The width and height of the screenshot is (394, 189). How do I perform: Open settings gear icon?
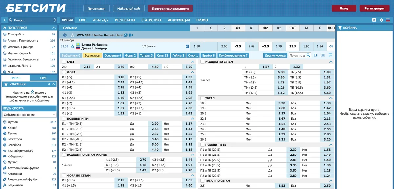click(381, 20)
